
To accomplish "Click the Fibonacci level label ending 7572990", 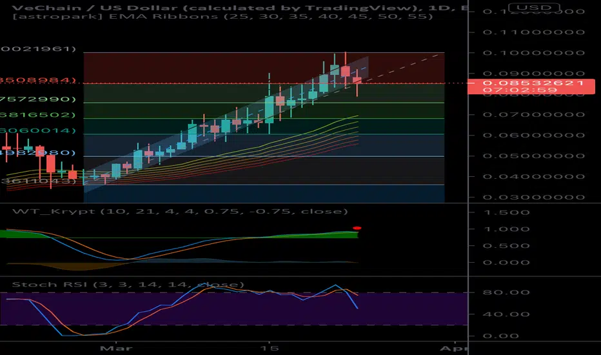I will point(38,99).
